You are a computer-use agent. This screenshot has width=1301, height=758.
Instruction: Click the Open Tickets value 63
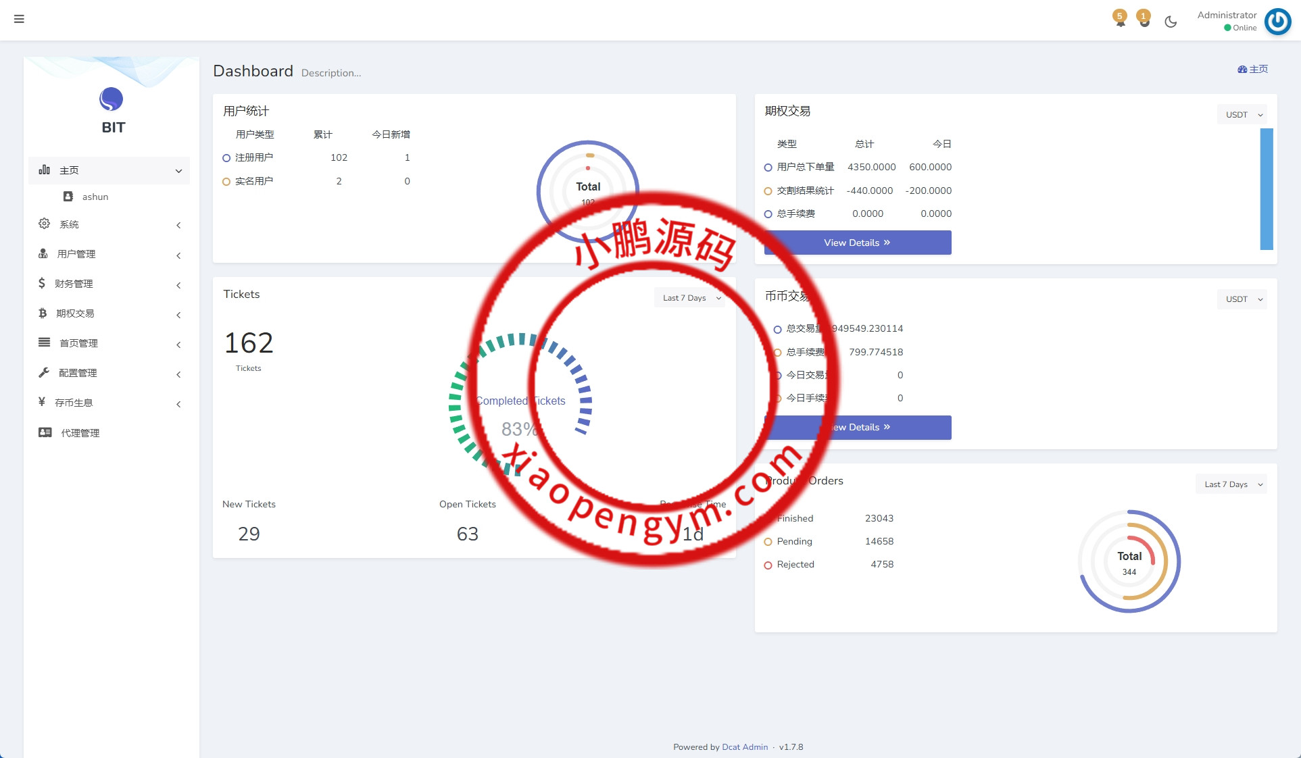click(468, 534)
